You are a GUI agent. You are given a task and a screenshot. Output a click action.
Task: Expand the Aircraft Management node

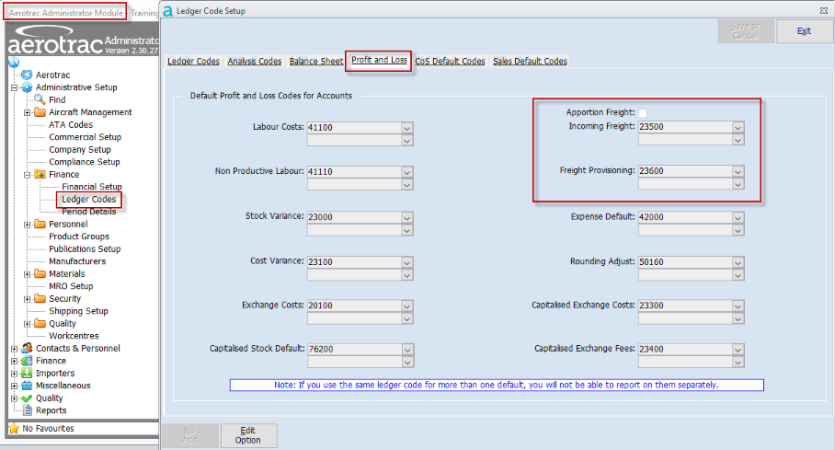click(28, 112)
